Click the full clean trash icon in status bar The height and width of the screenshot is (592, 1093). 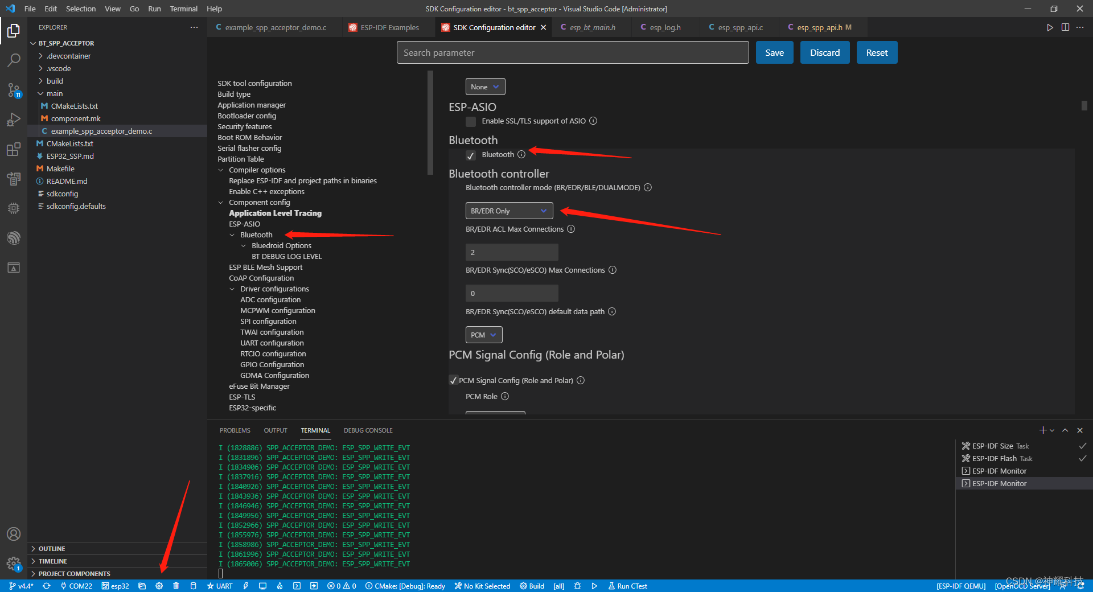coord(176,586)
